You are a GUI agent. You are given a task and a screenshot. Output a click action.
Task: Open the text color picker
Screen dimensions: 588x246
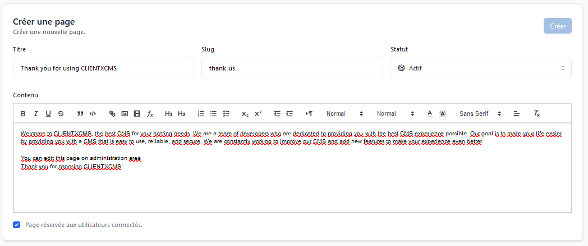[x=430, y=113]
